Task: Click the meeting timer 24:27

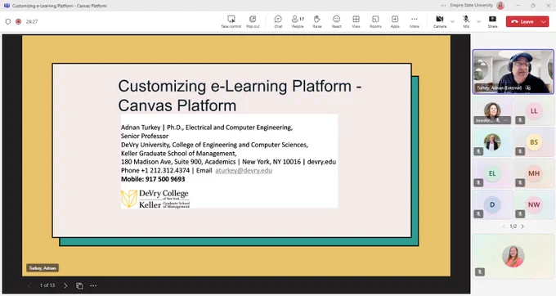Action: pyautogui.click(x=32, y=21)
